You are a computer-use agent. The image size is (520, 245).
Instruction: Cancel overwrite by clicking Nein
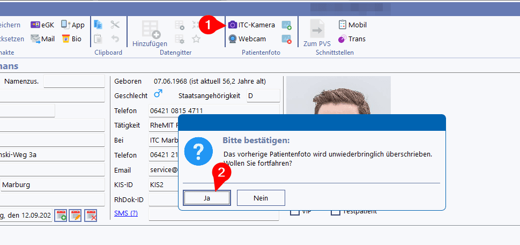coord(261,198)
